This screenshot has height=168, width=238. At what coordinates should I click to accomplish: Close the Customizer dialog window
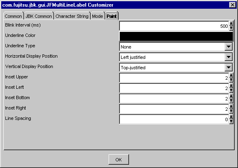233,5
